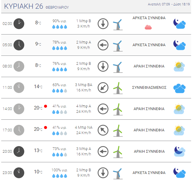The height and width of the screenshot is (183, 195).
Task: Click the red dust warning icon at 02:00
Action: click(x=148, y=27)
